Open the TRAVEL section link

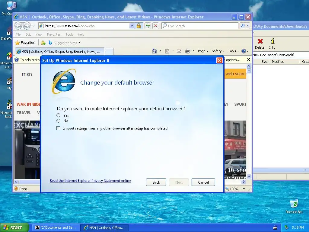[24, 113]
